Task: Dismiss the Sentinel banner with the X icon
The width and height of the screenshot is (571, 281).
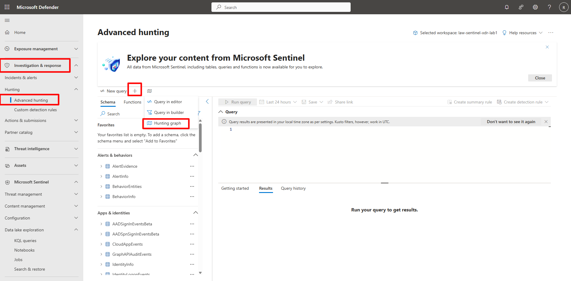Action: tap(547, 47)
